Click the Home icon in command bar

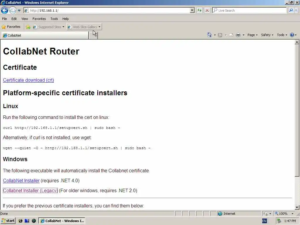coord(209,35)
